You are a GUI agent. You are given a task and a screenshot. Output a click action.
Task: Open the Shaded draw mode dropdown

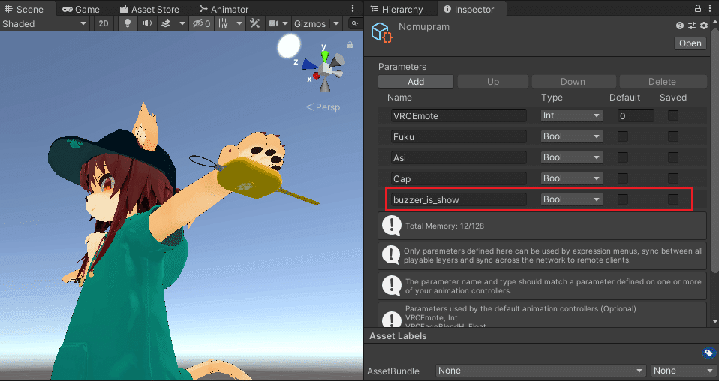pos(44,23)
